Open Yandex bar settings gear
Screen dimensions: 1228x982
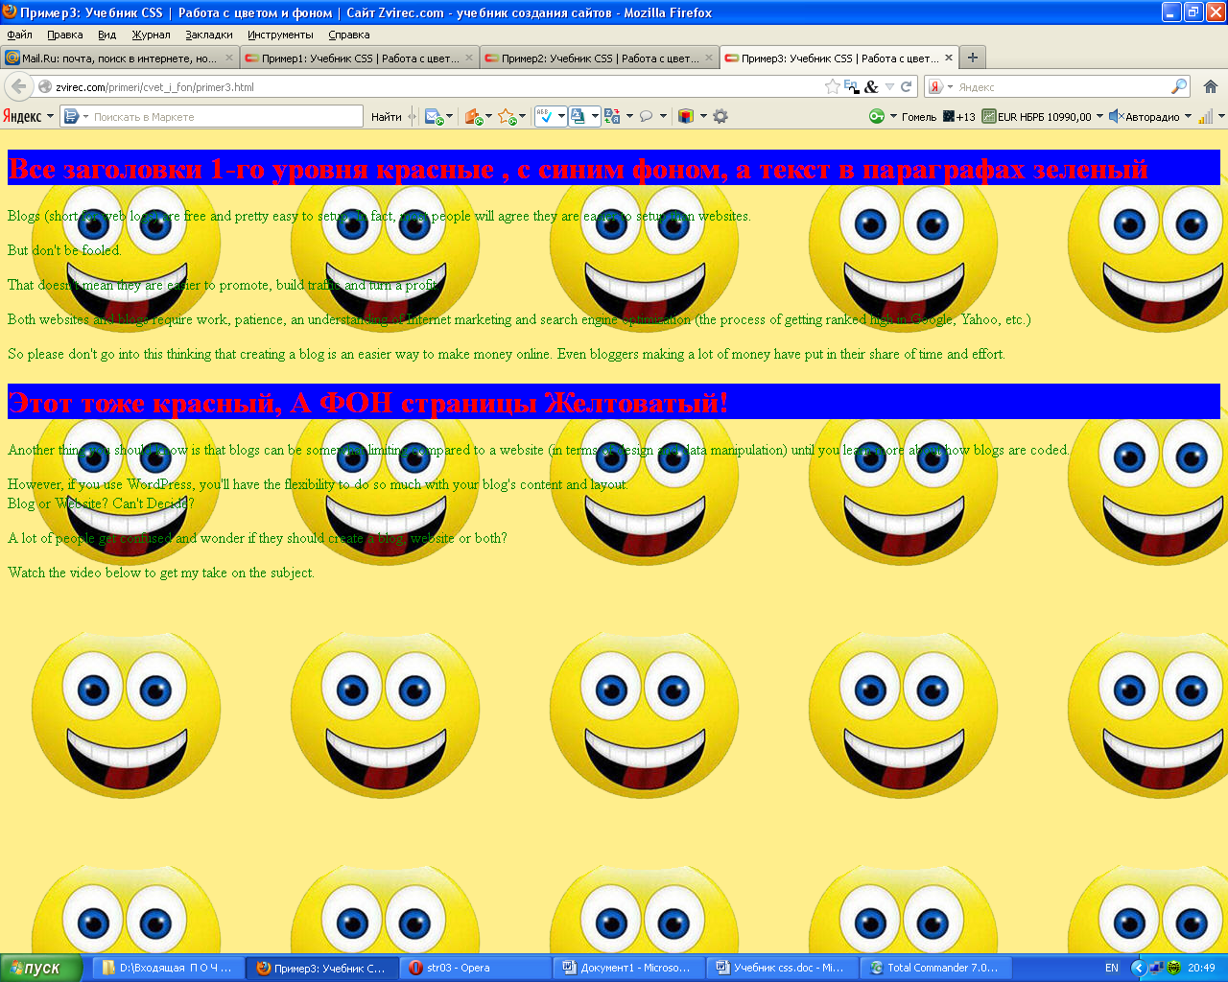tap(720, 116)
